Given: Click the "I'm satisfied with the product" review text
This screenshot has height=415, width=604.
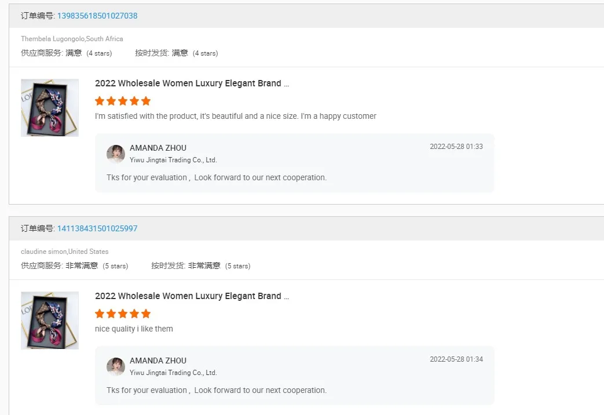Looking at the screenshot, I should [235, 116].
